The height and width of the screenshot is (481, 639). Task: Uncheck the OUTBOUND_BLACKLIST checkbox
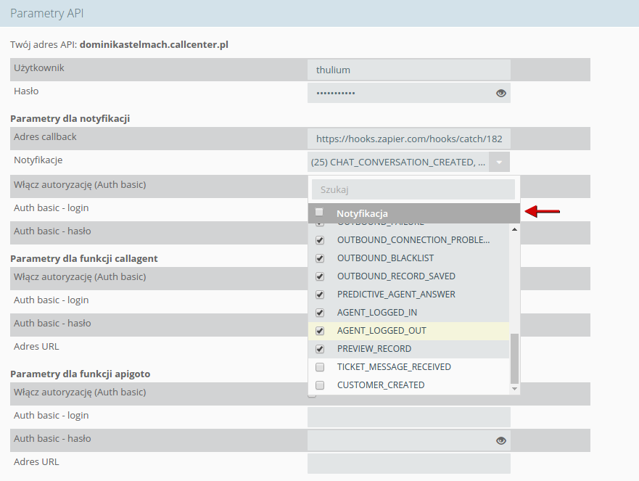click(320, 258)
